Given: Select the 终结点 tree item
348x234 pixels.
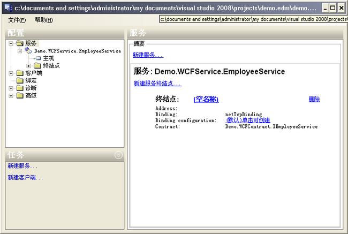Looking at the screenshot, I should click(51, 65).
